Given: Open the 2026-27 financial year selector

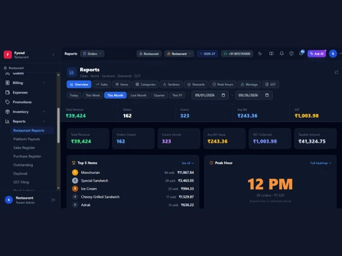Looking at the screenshot, I should point(207,54).
